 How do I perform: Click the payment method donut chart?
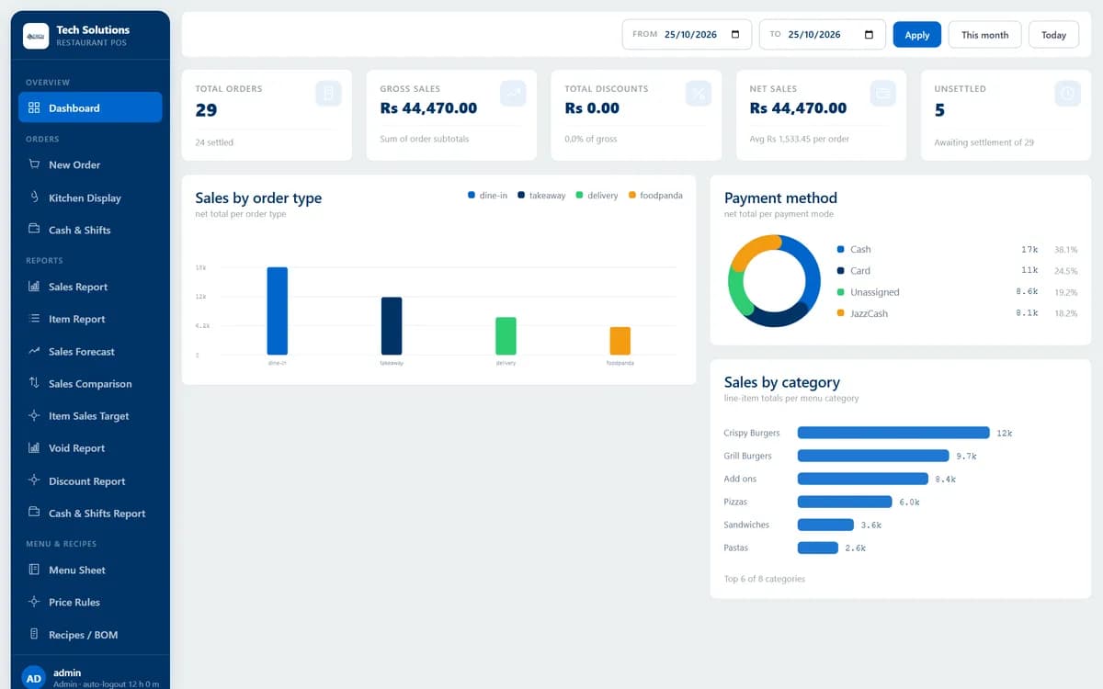(x=774, y=281)
